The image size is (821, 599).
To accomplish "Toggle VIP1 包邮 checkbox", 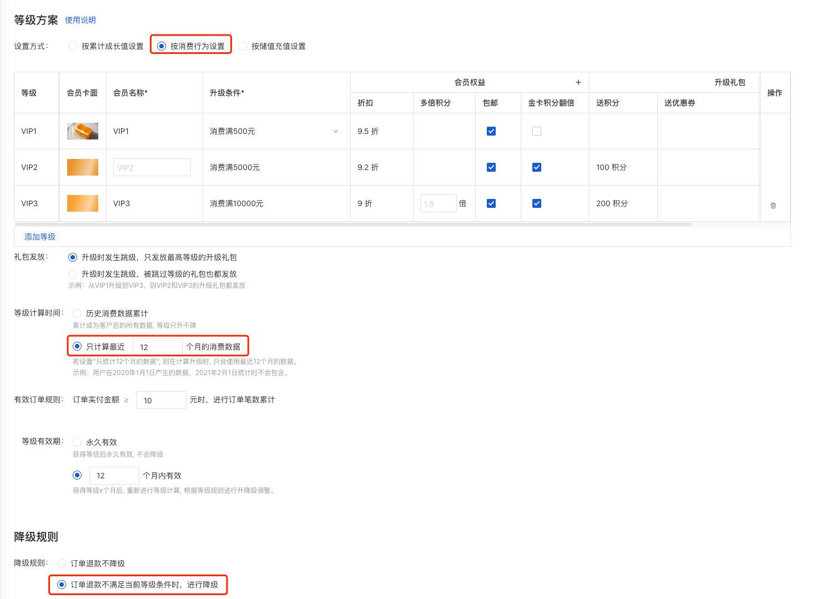I will click(491, 131).
